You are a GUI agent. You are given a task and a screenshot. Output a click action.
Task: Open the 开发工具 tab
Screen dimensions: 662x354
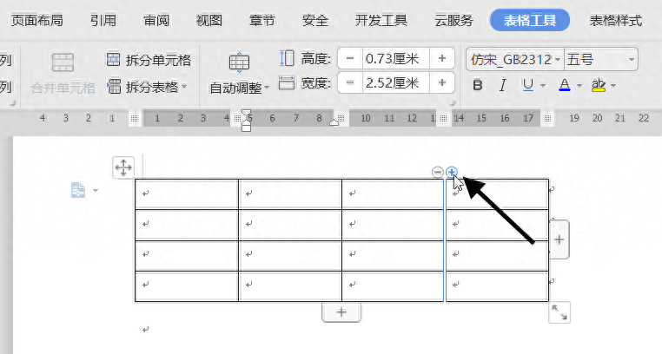point(381,20)
